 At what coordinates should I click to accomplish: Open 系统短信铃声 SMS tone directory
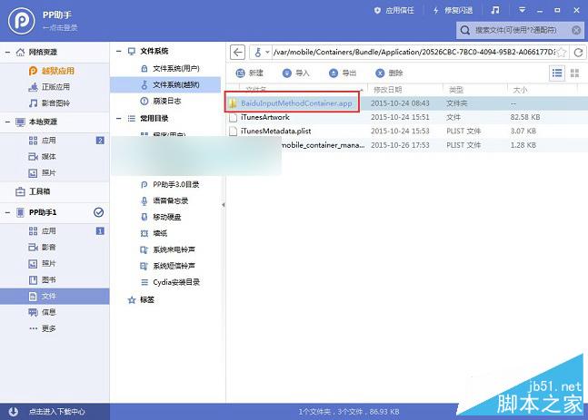pyautogui.click(x=168, y=266)
